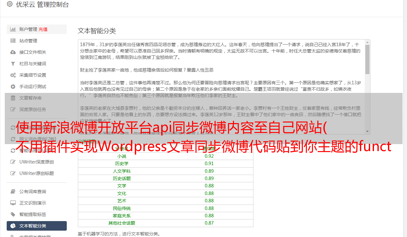Select the 文学 category cell
The height and width of the screenshot is (237, 407).
tap(122, 186)
